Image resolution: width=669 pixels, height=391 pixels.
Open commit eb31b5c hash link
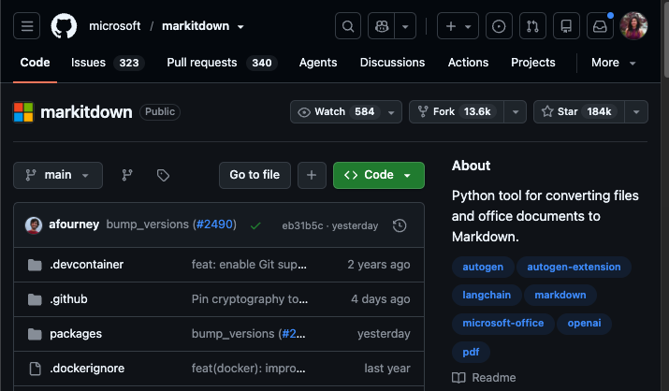tap(302, 225)
